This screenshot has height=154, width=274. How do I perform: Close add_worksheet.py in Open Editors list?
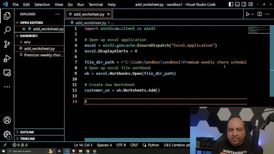[x=24, y=29]
